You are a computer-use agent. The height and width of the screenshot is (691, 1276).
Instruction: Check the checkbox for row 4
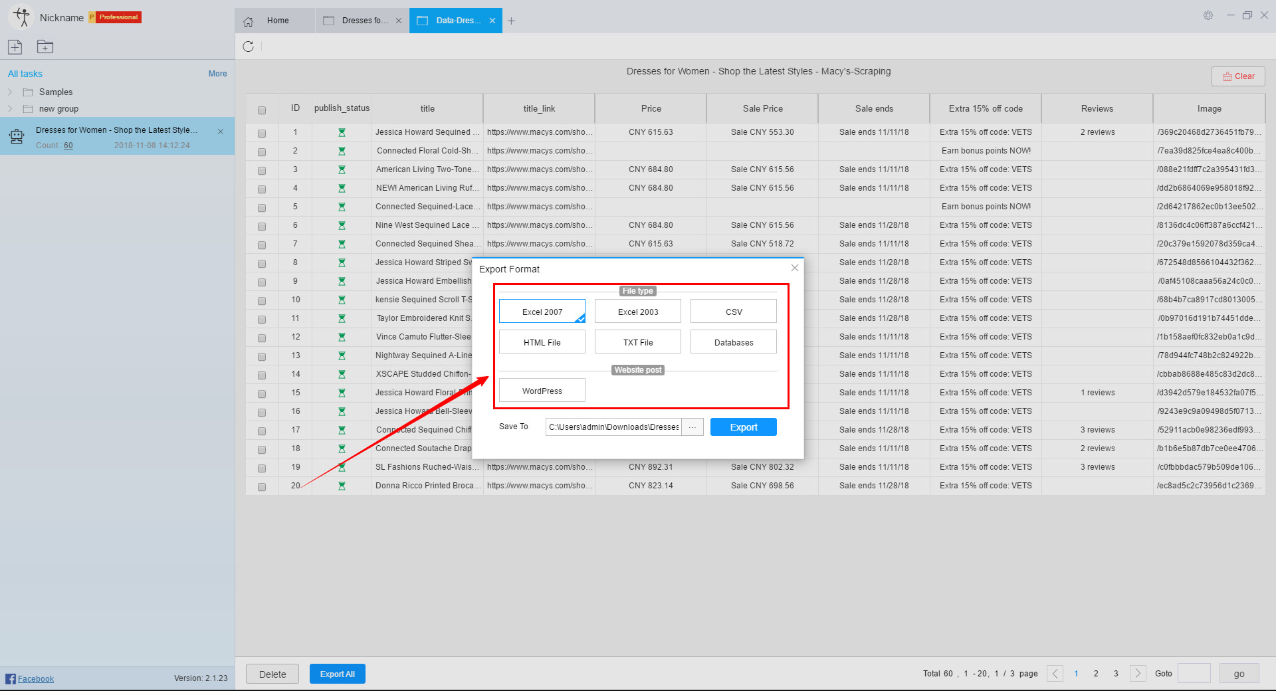pyautogui.click(x=262, y=189)
